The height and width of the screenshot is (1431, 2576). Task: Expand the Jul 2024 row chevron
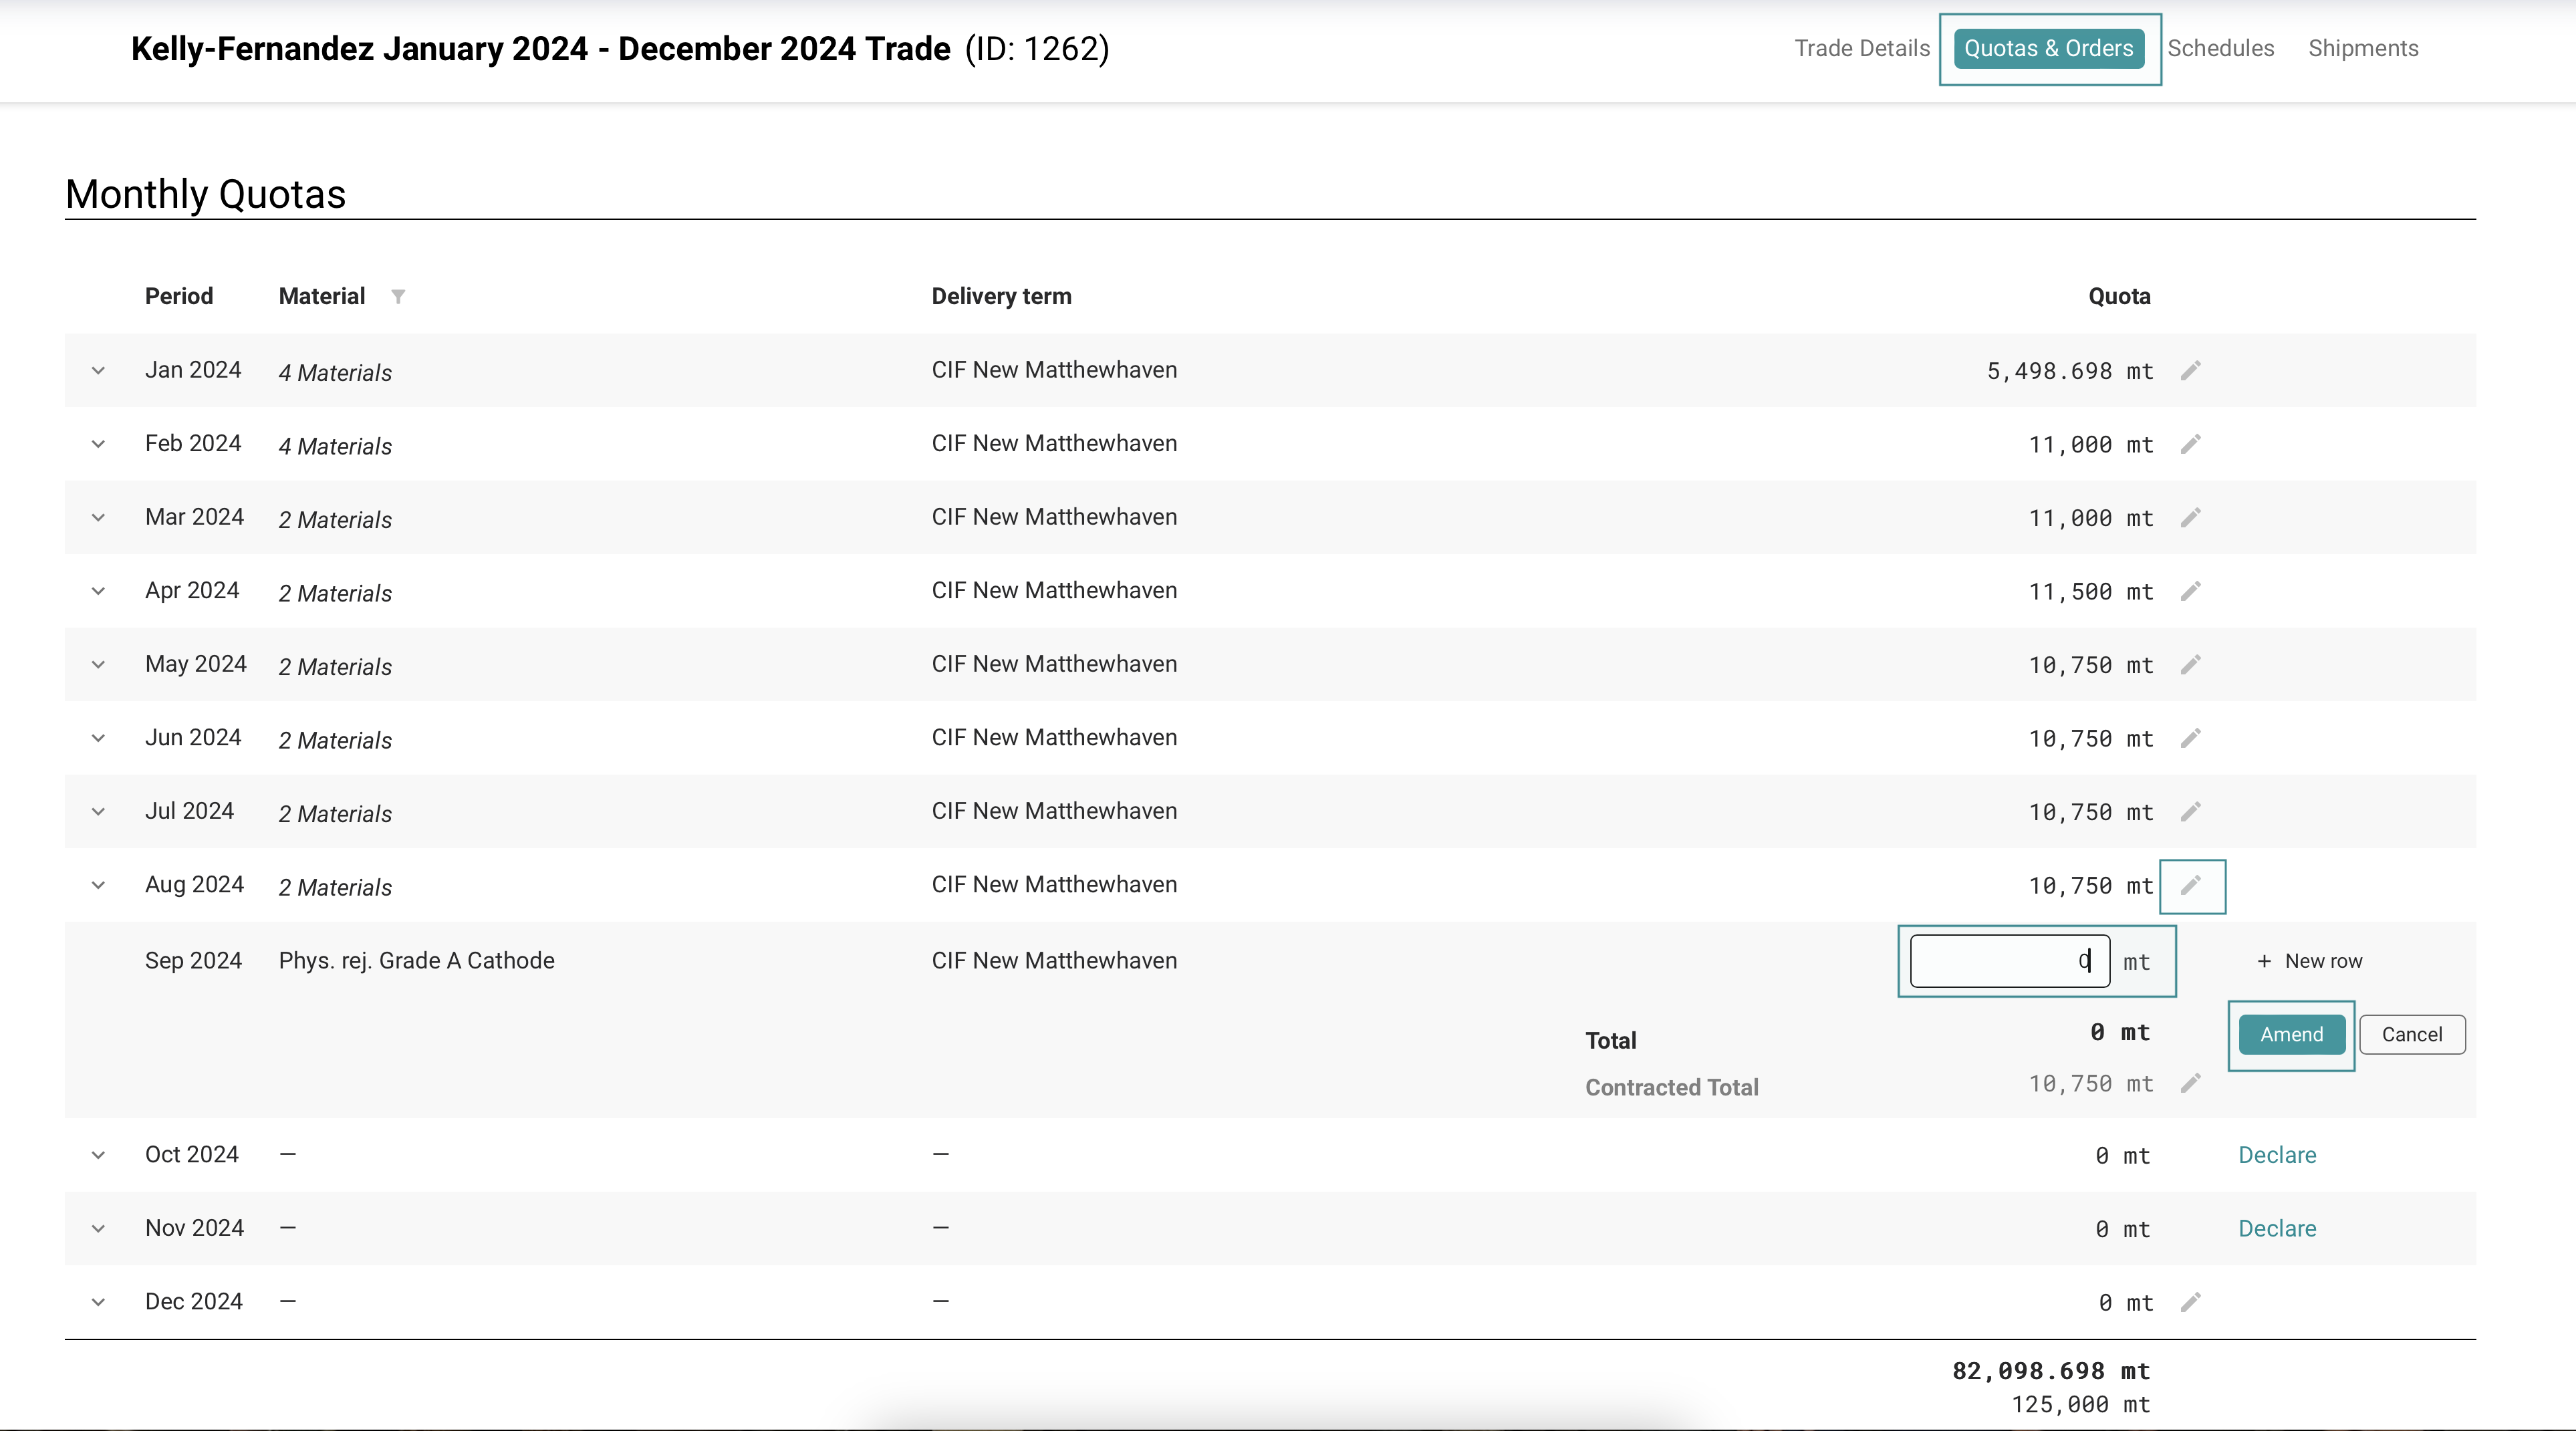click(98, 812)
